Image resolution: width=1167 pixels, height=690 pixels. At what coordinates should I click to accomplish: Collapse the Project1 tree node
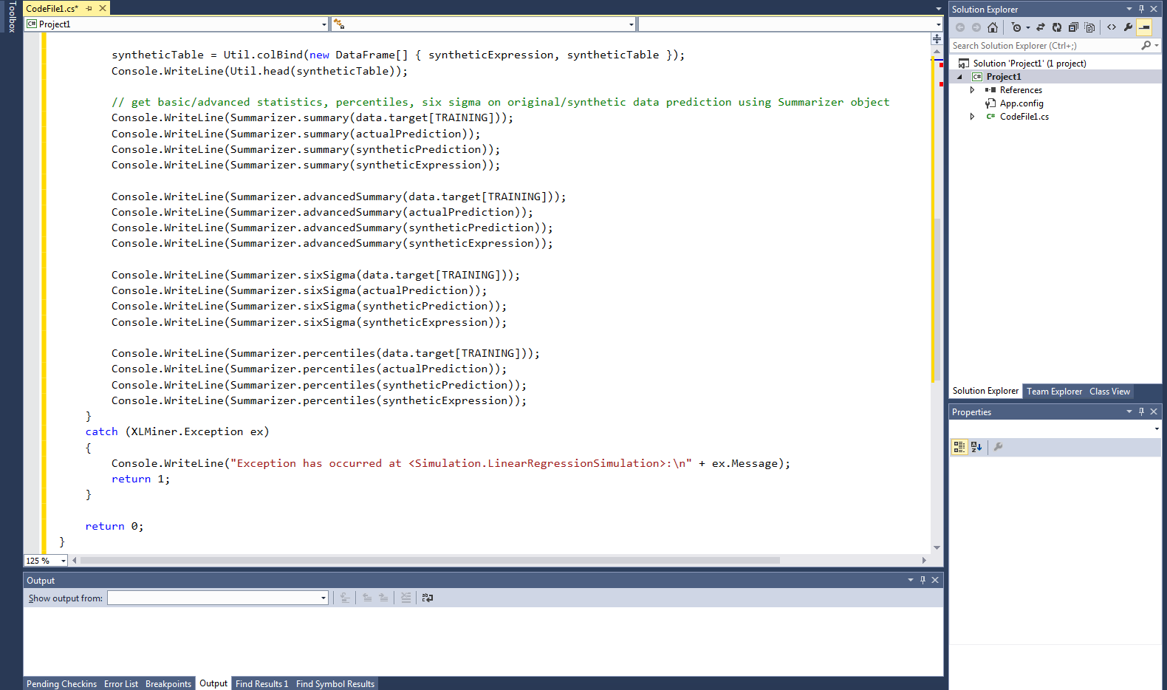click(x=960, y=77)
